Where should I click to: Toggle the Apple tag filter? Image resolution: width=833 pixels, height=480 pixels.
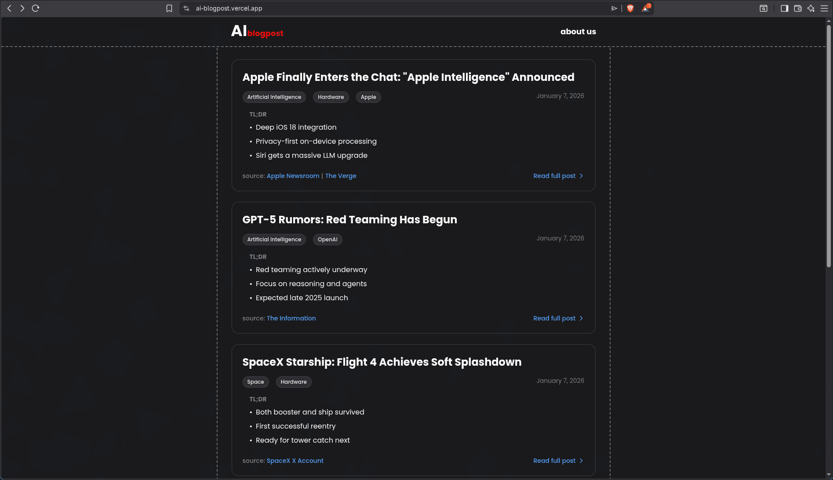click(x=368, y=97)
